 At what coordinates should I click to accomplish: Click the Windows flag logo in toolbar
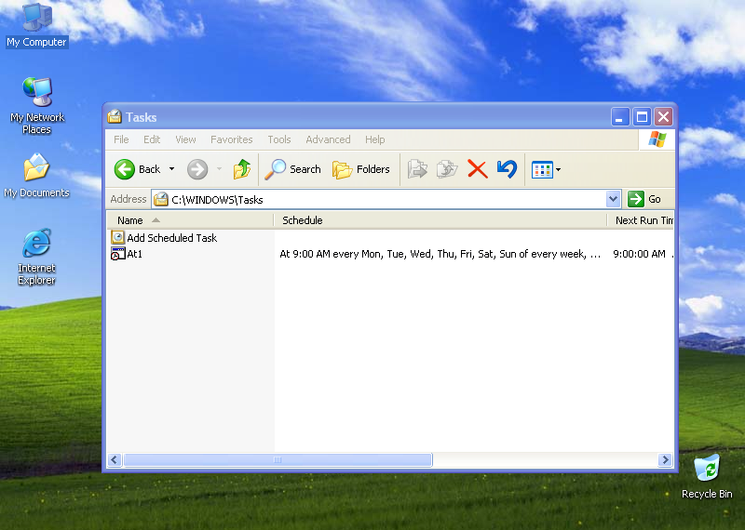(x=657, y=139)
